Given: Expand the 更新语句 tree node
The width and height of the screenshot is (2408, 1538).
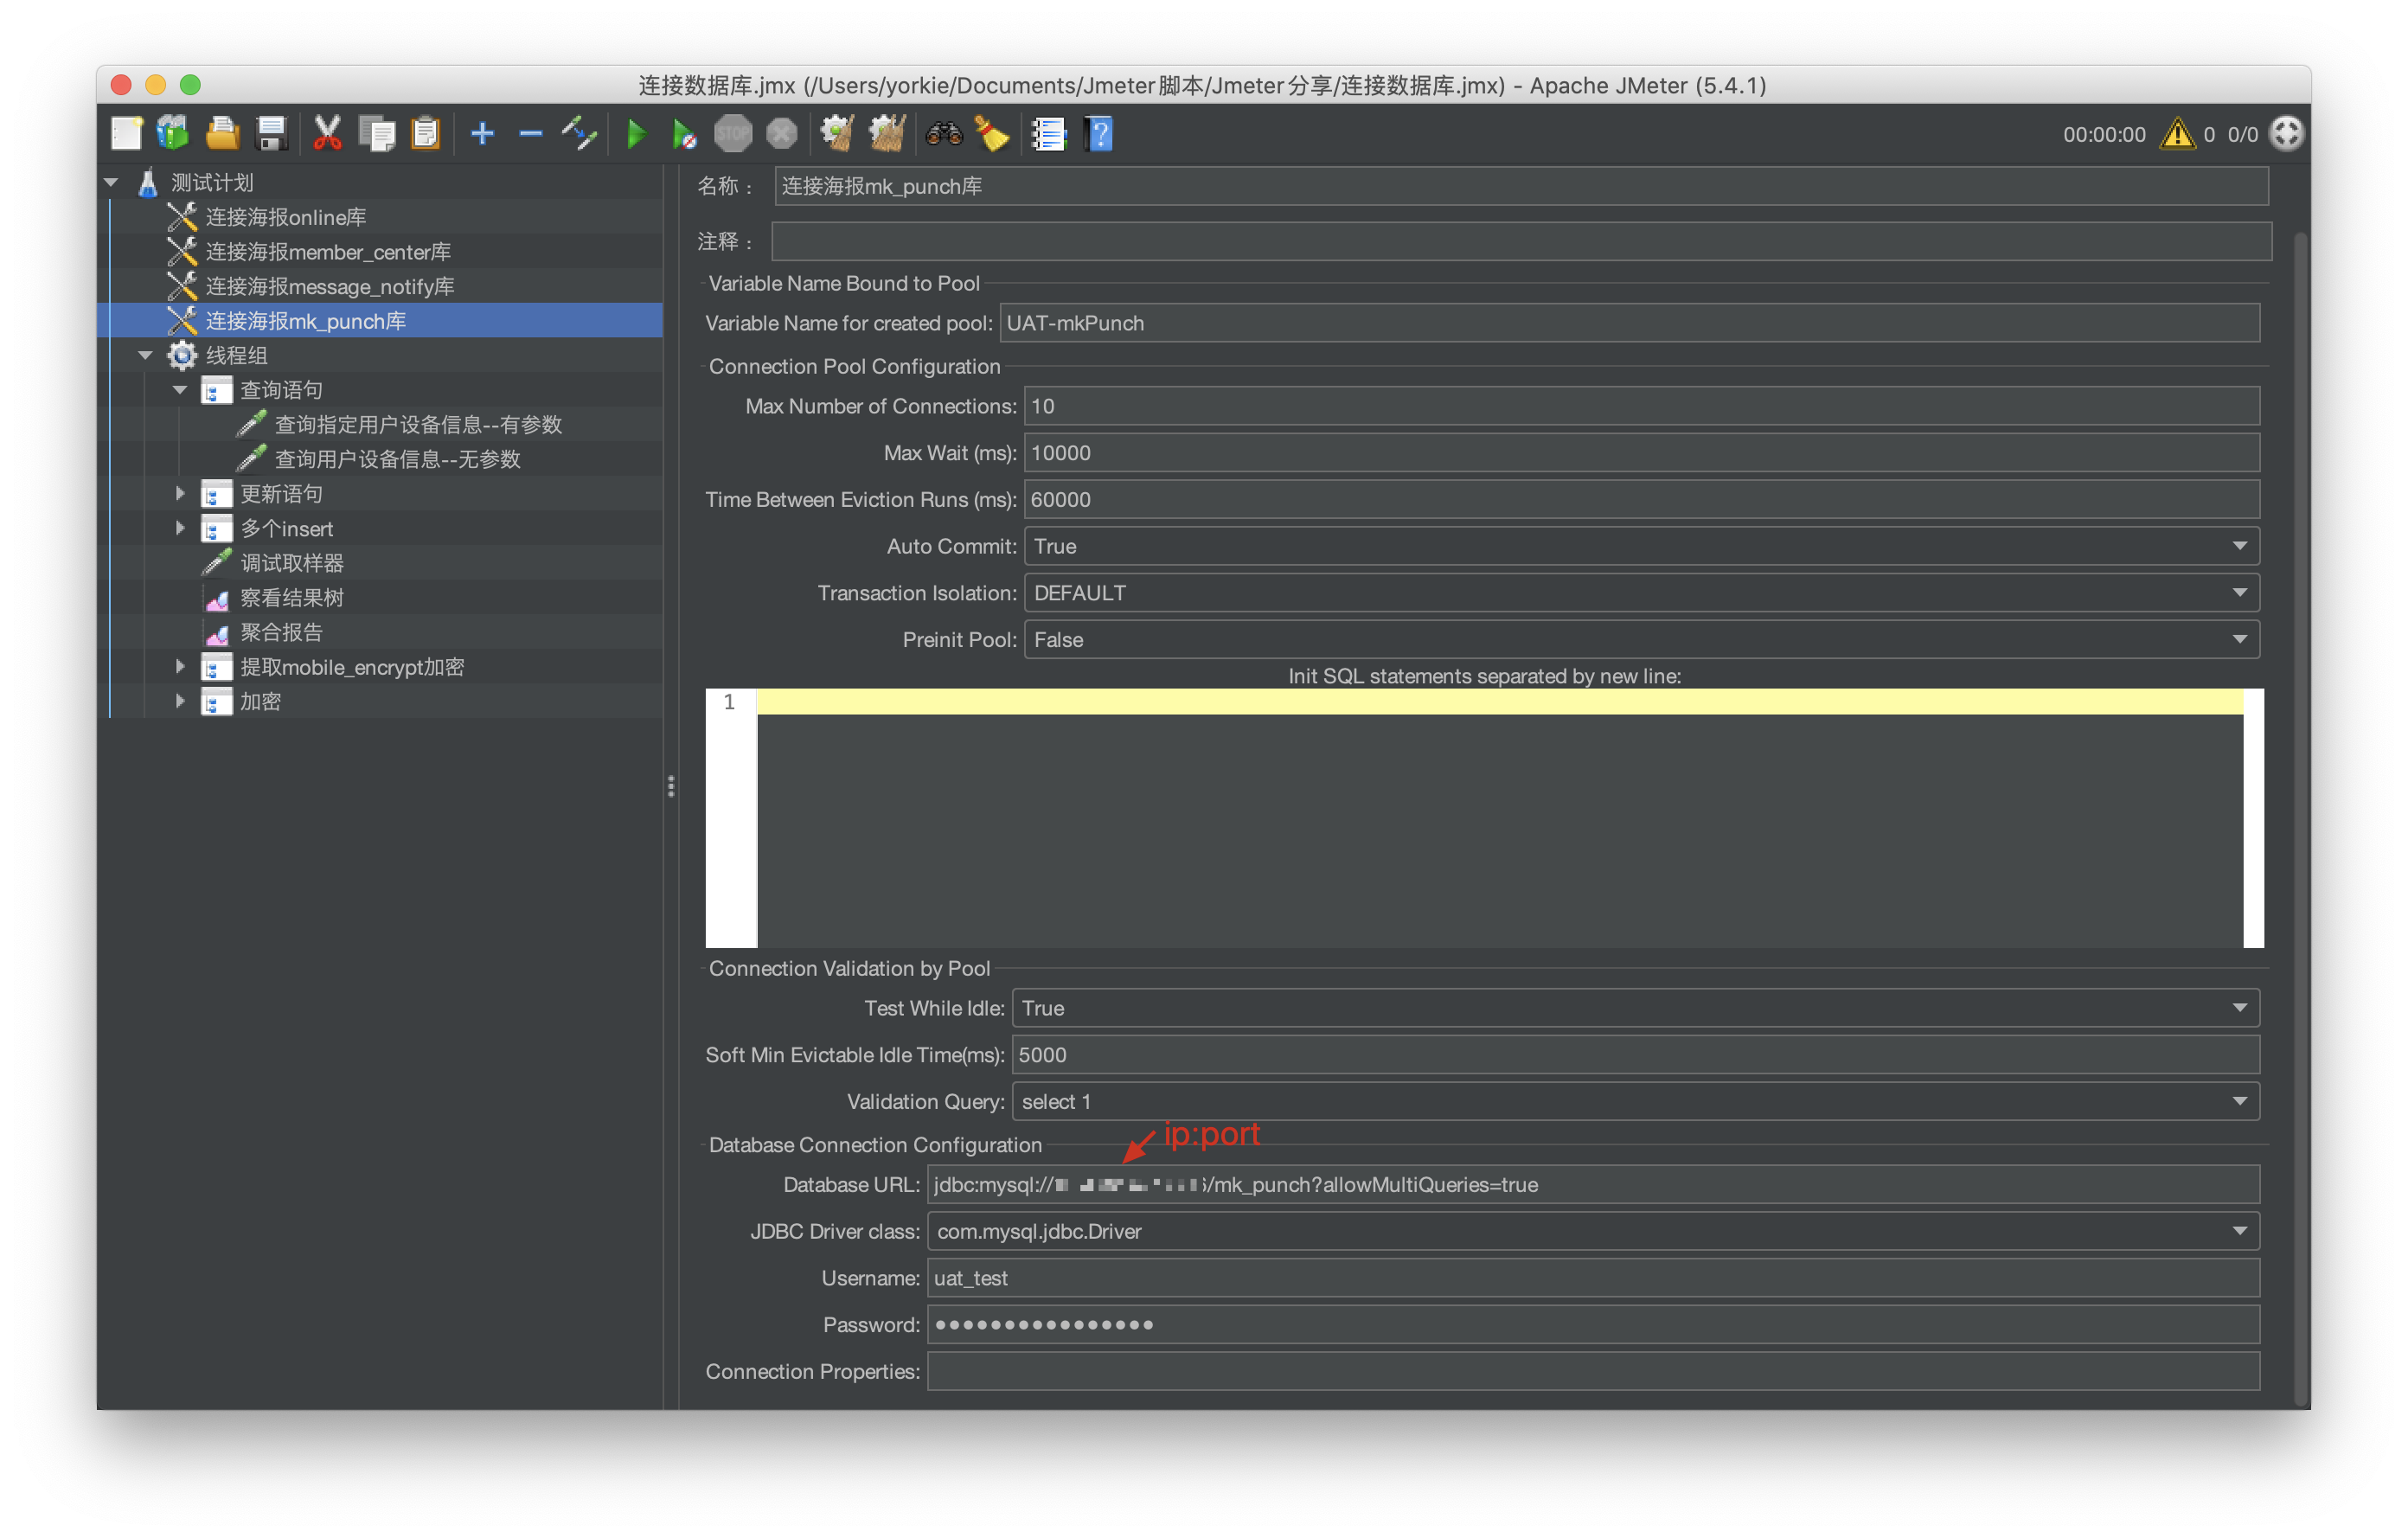Looking at the screenshot, I should click(180, 493).
